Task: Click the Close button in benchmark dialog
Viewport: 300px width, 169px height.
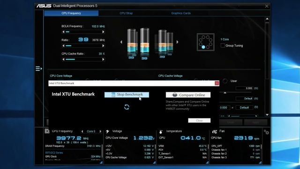Action: coord(199,121)
